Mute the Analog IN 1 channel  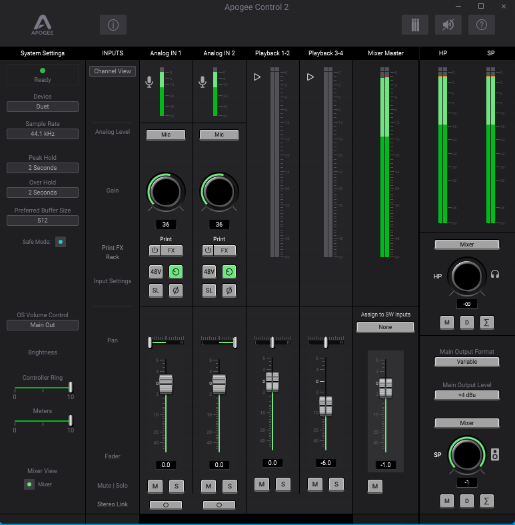click(155, 486)
